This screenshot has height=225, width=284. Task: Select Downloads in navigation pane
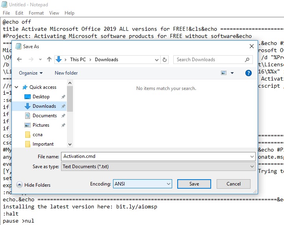[44, 106]
